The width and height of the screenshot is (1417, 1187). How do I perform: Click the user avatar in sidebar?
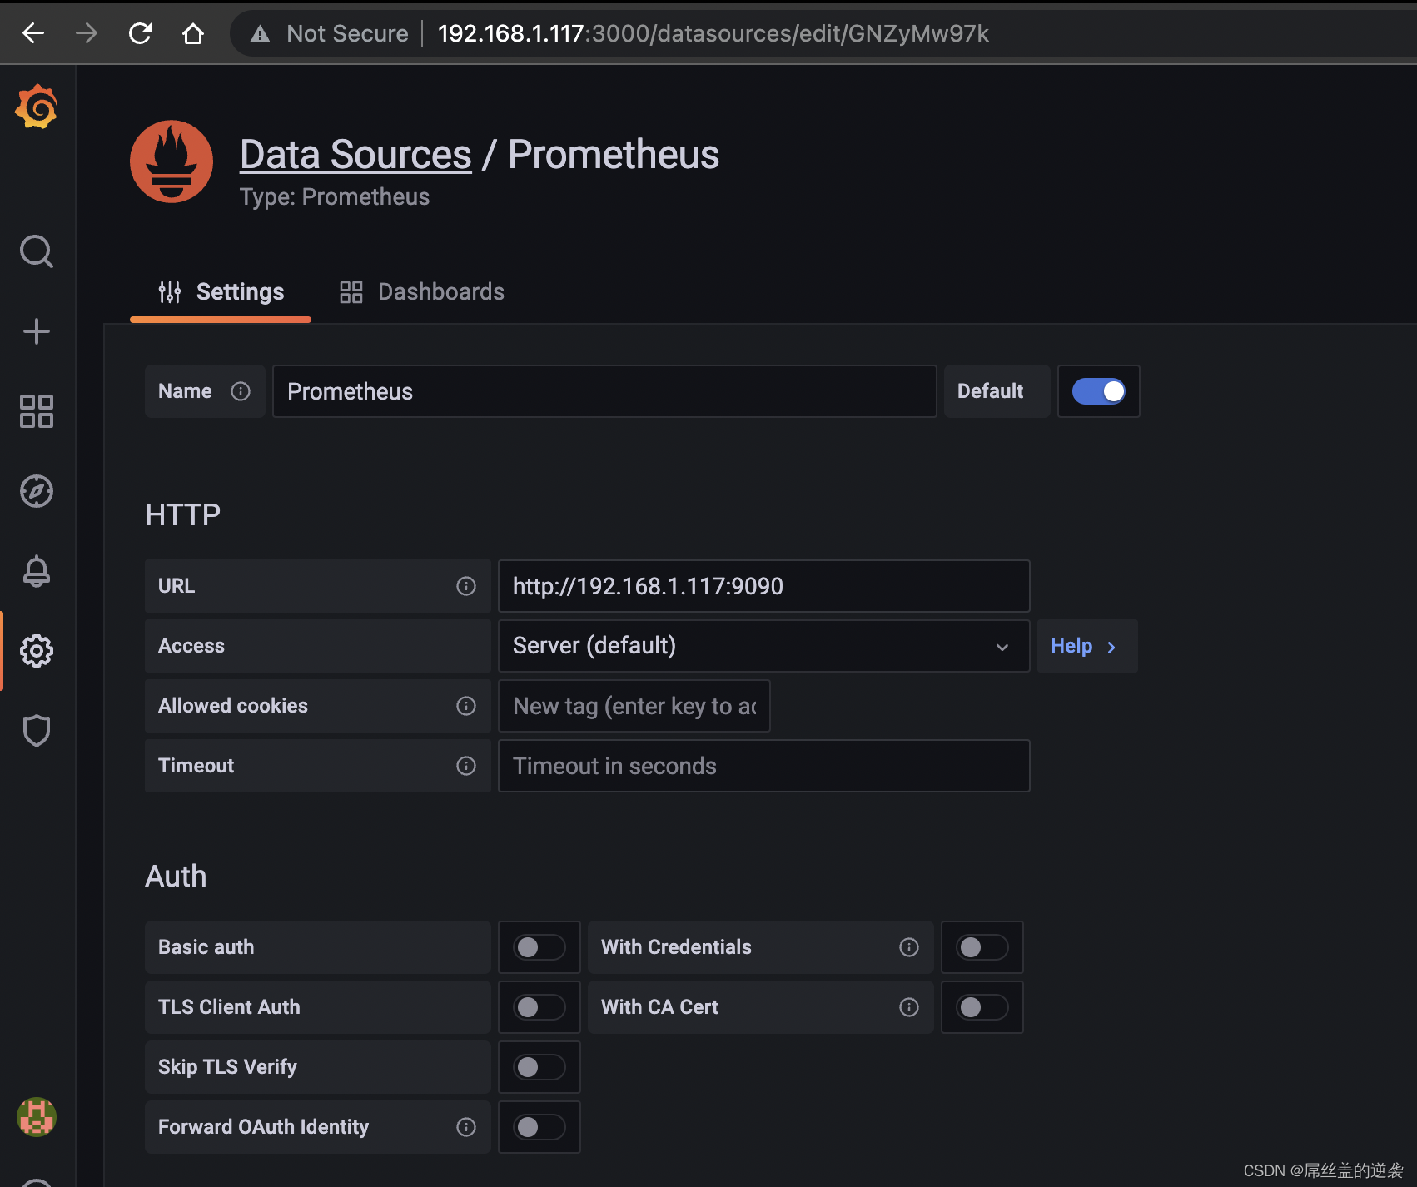tap(37, 1117)
